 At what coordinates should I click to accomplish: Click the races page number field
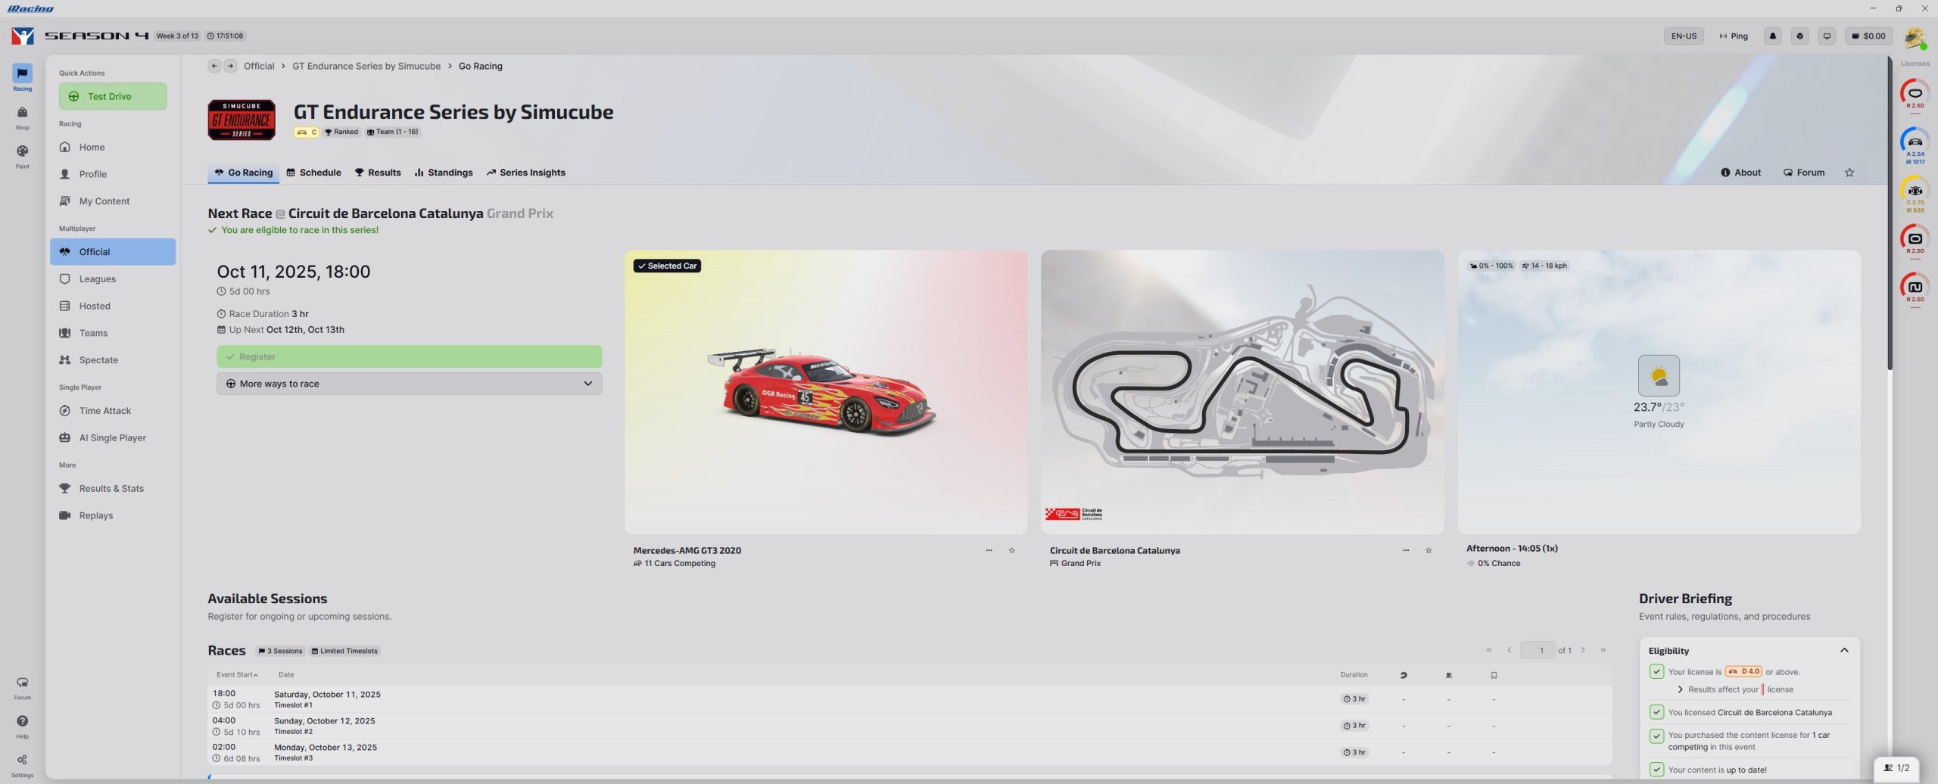click(x=1537, y=650)
